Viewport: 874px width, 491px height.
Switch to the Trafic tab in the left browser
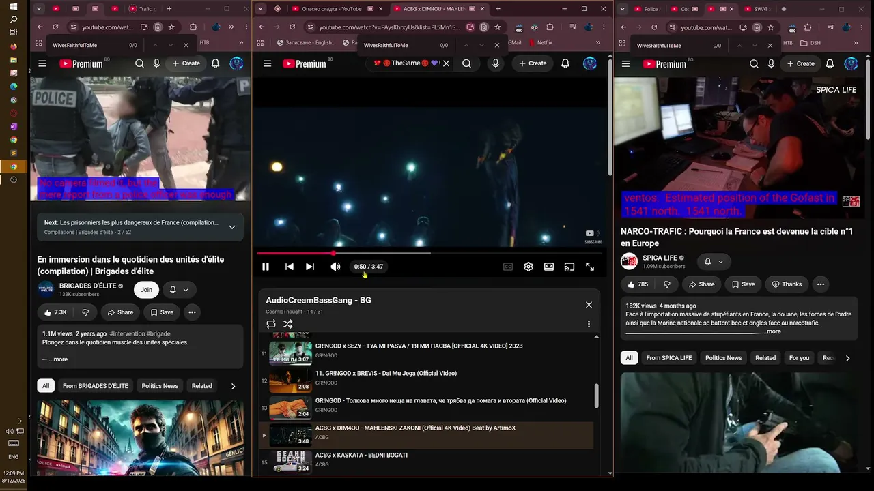(143, 9)
